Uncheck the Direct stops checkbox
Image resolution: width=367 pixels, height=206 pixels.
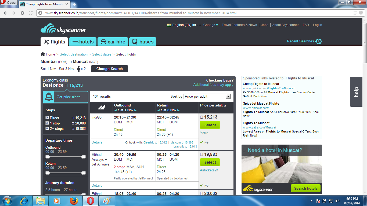click(47, 118)
